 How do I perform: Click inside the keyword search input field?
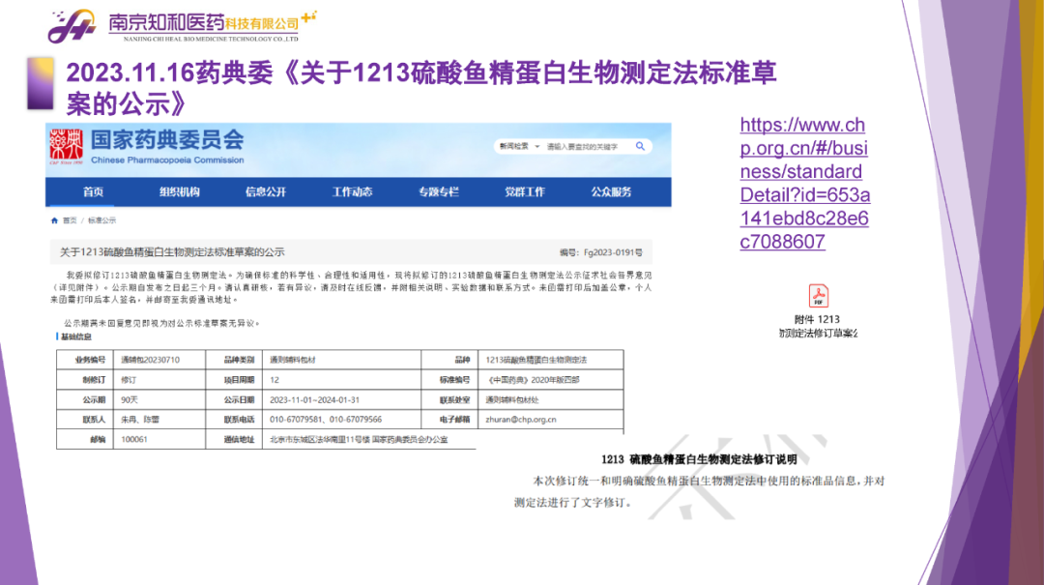coord(585,147)
